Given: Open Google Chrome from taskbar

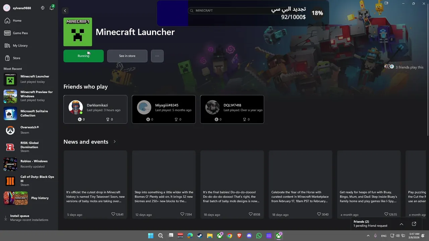Looking at the screenshot, I should click(230, 236).
